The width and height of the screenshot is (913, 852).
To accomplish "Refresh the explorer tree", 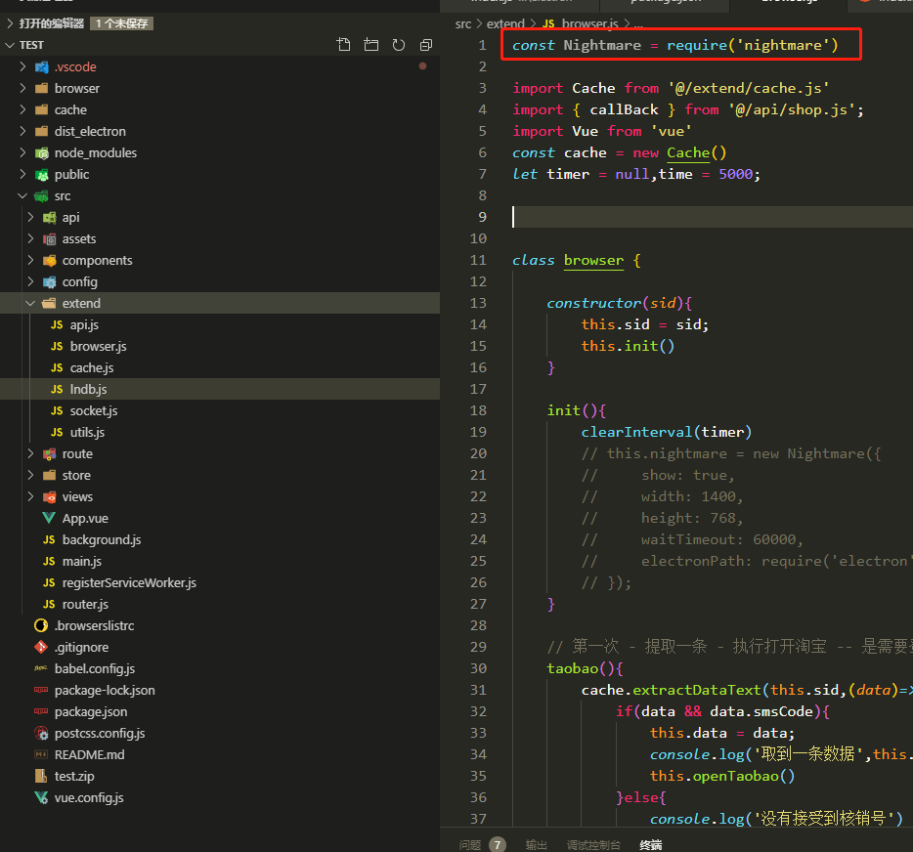I will pyautogui.click(x=398, y=45).
